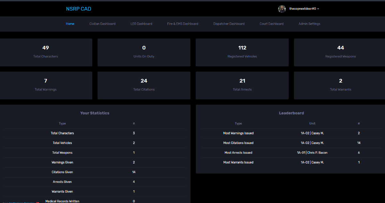
Task: Click the user profile avatar picture
Action: click(x=282, y=9)
